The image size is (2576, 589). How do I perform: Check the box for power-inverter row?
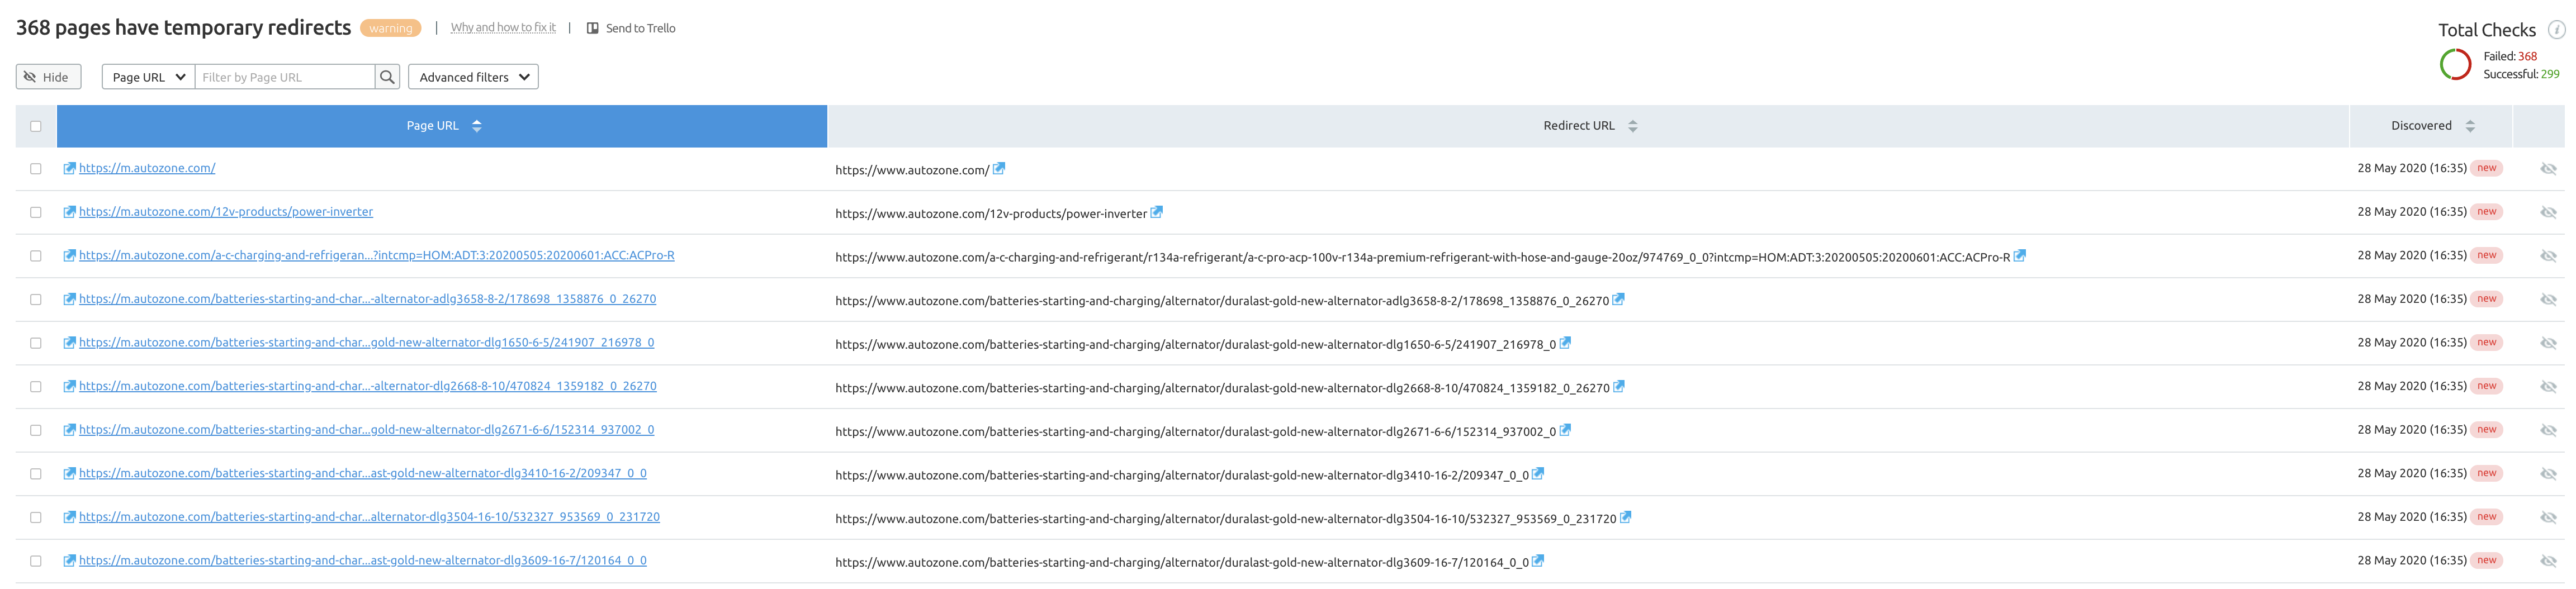pyautogui.click(x=36, y=212)
